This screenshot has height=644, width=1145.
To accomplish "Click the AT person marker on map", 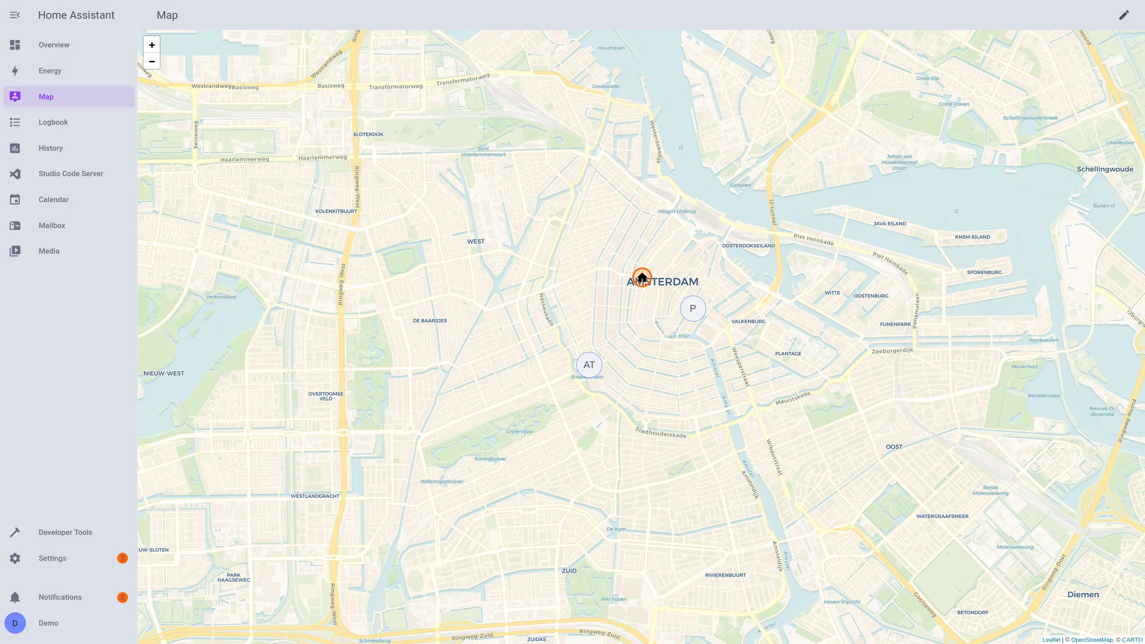I will point(589,365).
